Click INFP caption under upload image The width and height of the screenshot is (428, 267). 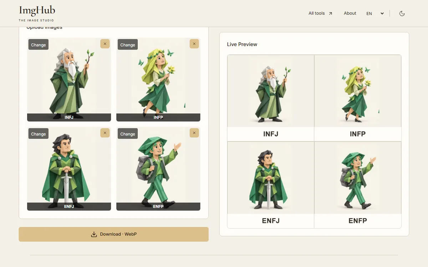pos(158,117)
